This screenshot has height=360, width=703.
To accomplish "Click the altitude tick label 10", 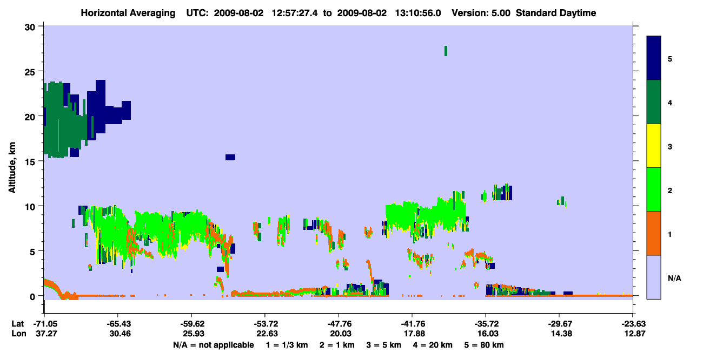I will (x=31, y=206).
